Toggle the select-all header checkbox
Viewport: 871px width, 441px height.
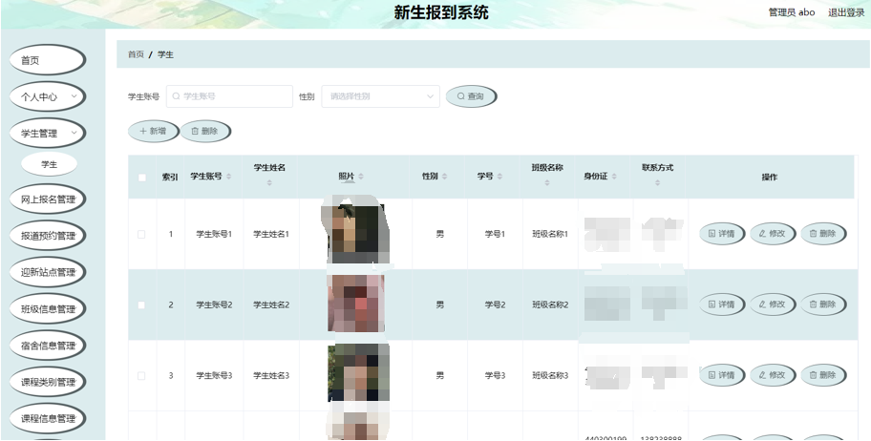click(x=142, y=178)
